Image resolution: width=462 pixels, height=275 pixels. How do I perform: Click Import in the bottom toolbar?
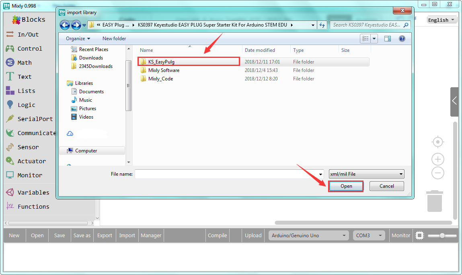[x=127, y=236]
